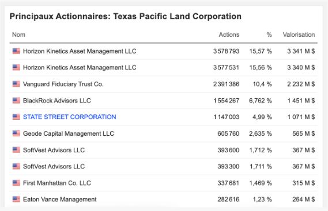Click the flag icon beside Vanguard Fiduciary Trust Co.

(x=16, y=84)
